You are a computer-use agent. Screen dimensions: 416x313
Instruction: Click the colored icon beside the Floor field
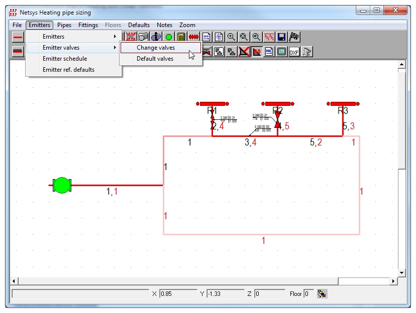[x=322, y=294]
